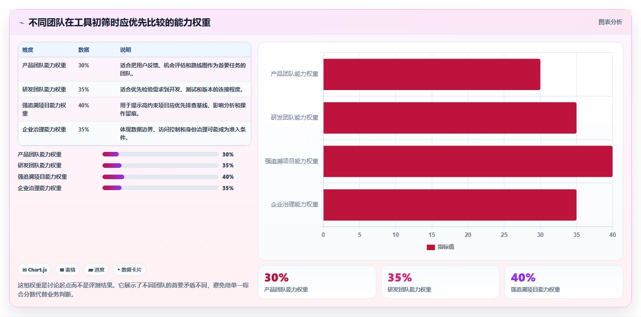Click the description starting 用于提示高约束项目
The width and height of the screenshot is (641, 317).
(183, 109)
